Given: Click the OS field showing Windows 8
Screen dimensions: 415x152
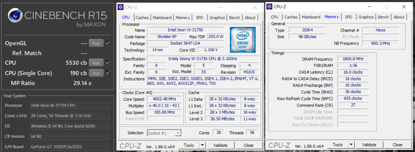Looking at the screenshot, I should [x=70, y=126].
